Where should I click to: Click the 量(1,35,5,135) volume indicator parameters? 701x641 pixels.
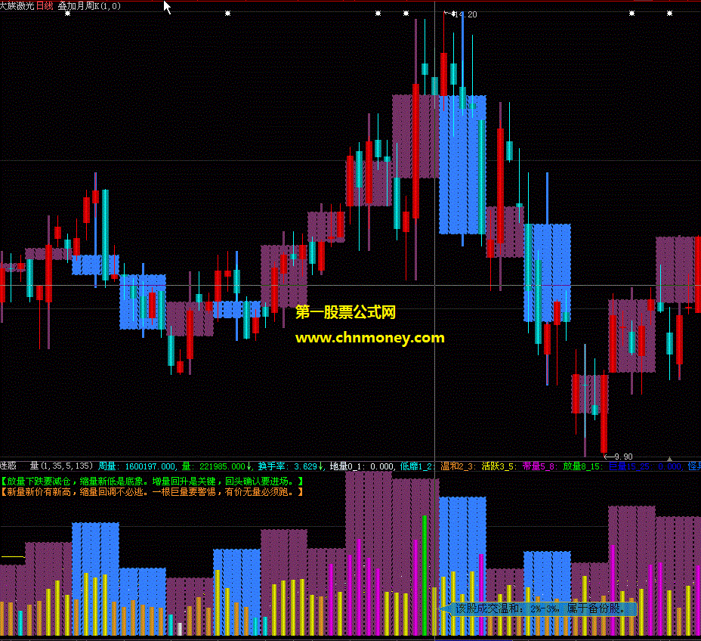(62, 466)
